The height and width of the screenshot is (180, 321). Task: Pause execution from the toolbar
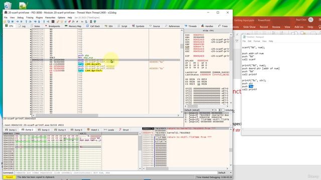pos(21,21)
